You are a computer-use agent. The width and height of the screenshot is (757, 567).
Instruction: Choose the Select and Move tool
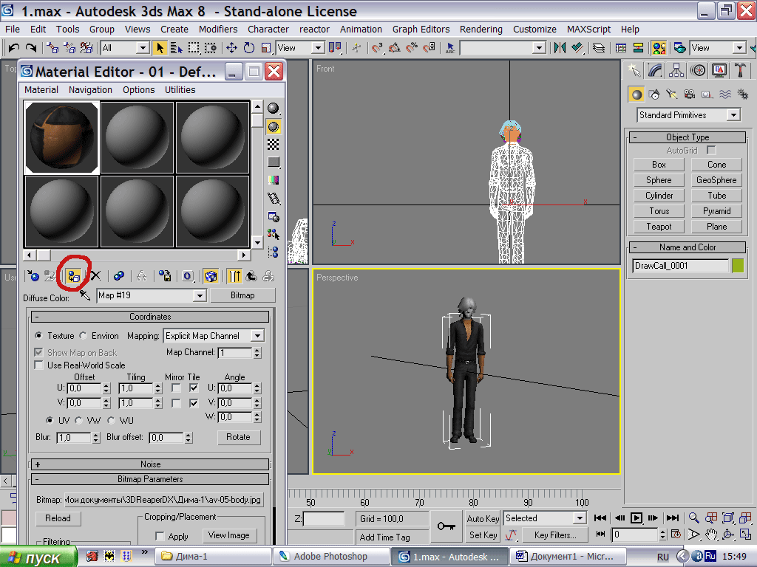coord(231,48)
